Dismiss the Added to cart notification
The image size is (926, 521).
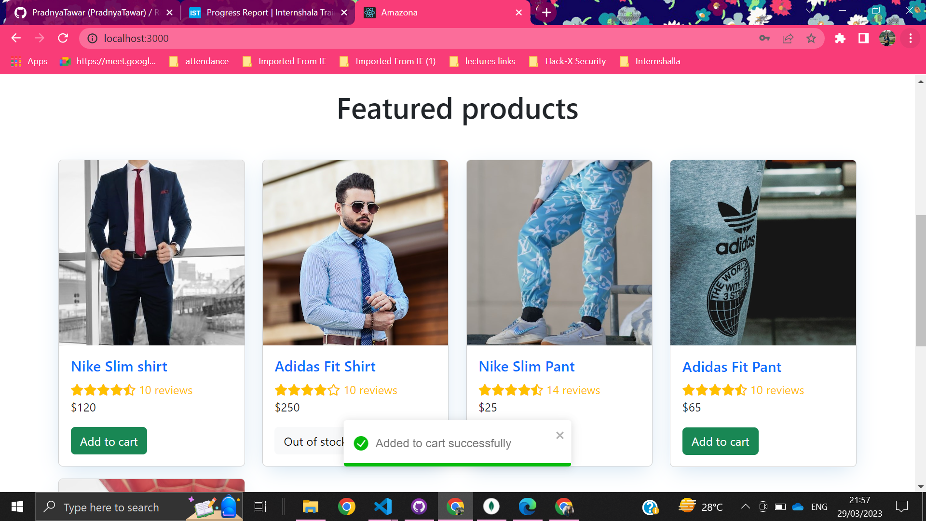tap(559, 435)
